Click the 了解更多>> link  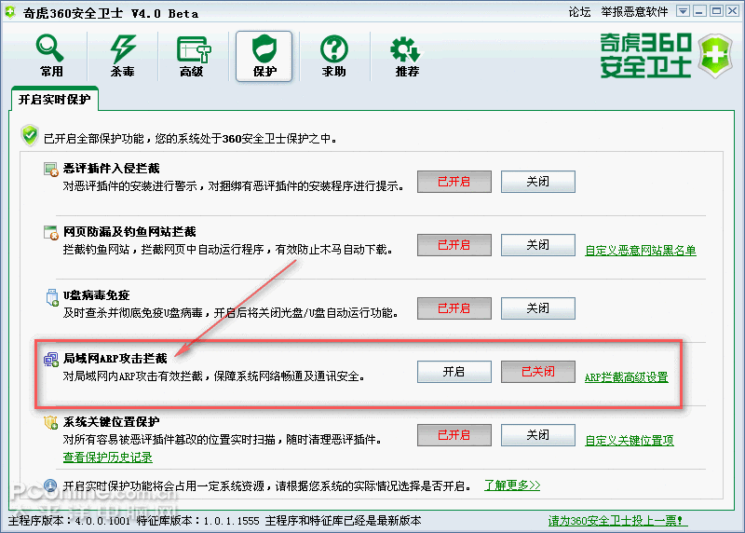click(x=512, y=485)
